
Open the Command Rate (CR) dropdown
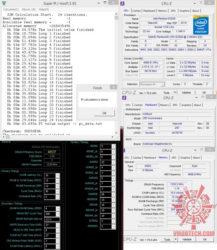[57, 197]
